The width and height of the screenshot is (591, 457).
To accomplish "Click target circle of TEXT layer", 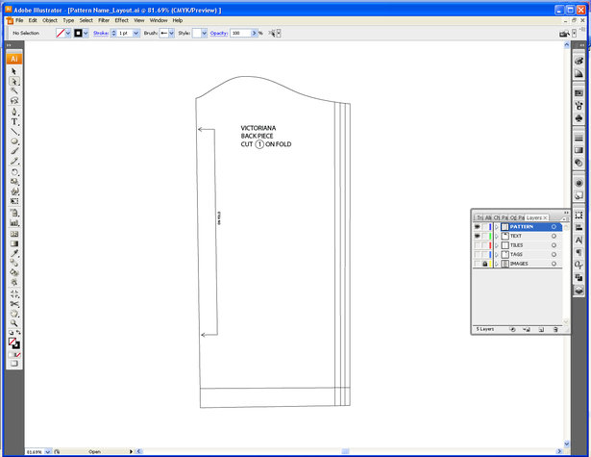I will click(x=554, y=236).
